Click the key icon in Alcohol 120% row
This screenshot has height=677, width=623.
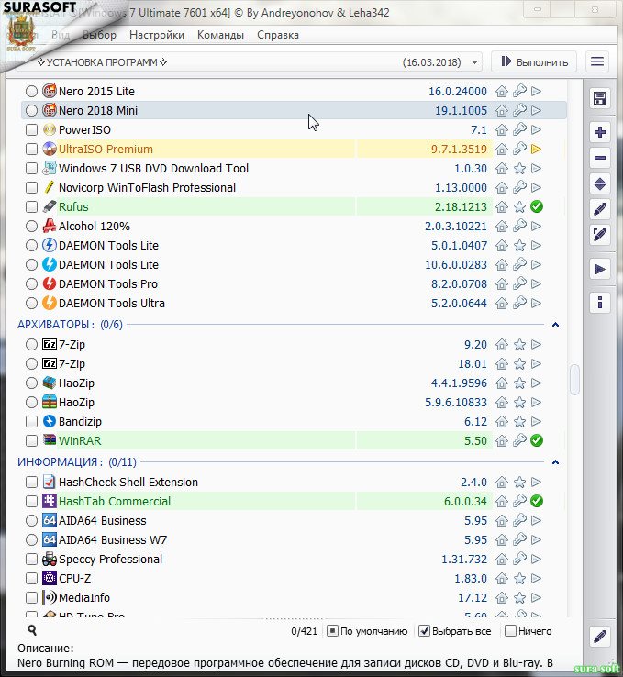(519, 227)
